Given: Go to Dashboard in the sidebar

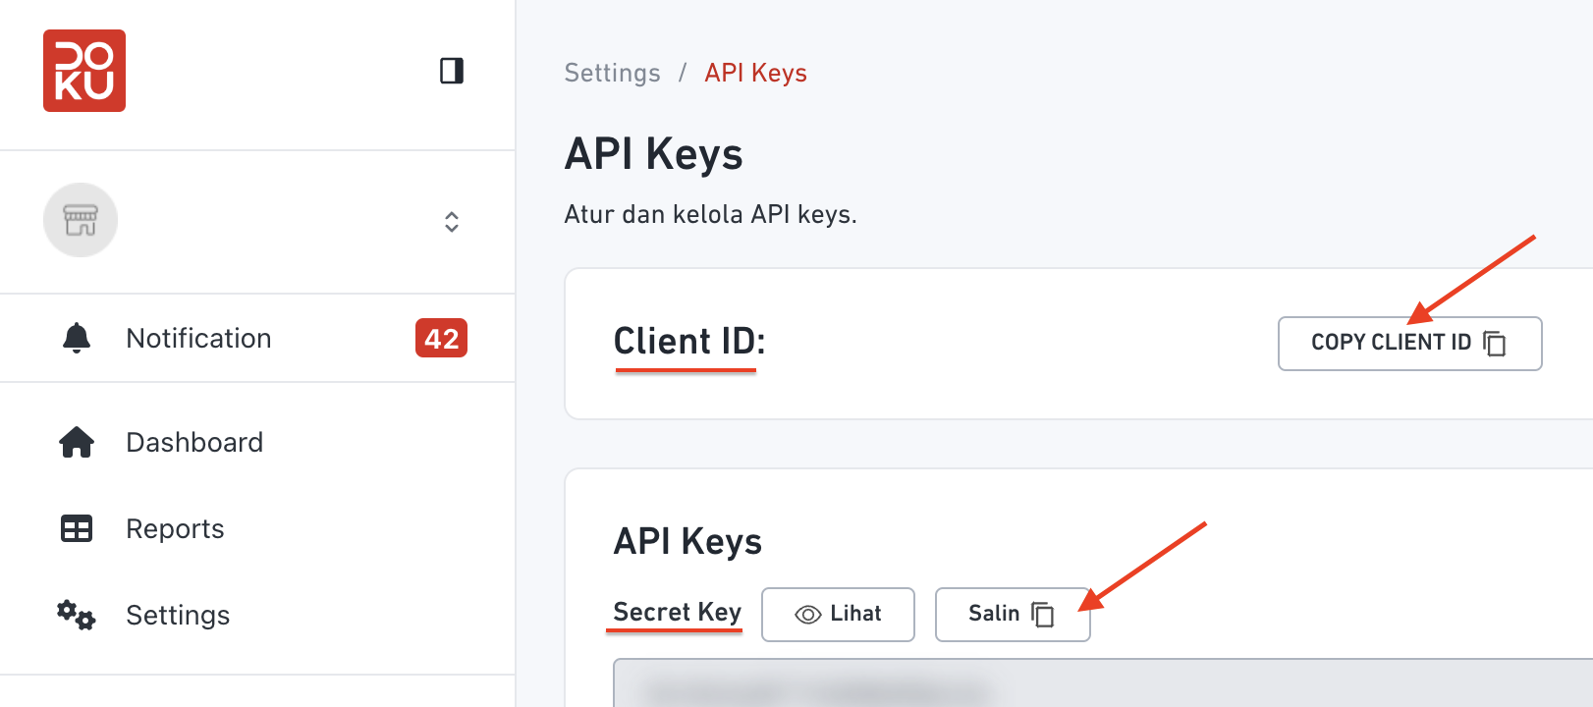Looking at the screenshot, I should tap(194, 443).
